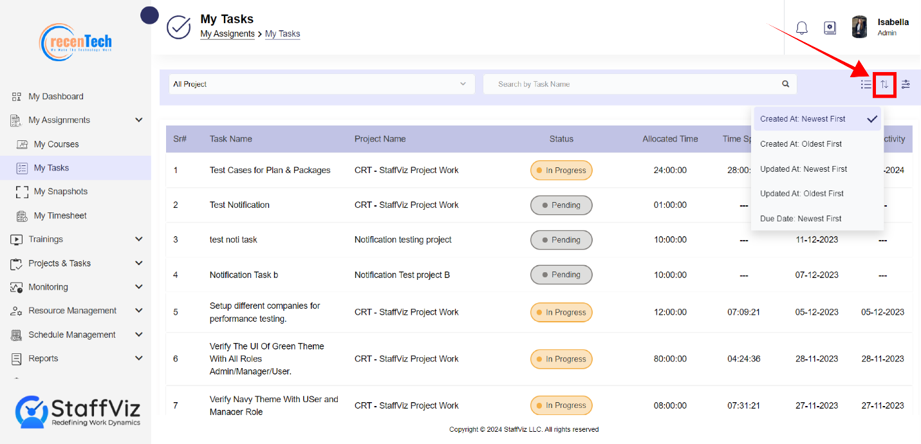Click the My Tasks checklist icon
Image resolution: width=921 pixels, height=444 pixels.
tap(22, 168)
